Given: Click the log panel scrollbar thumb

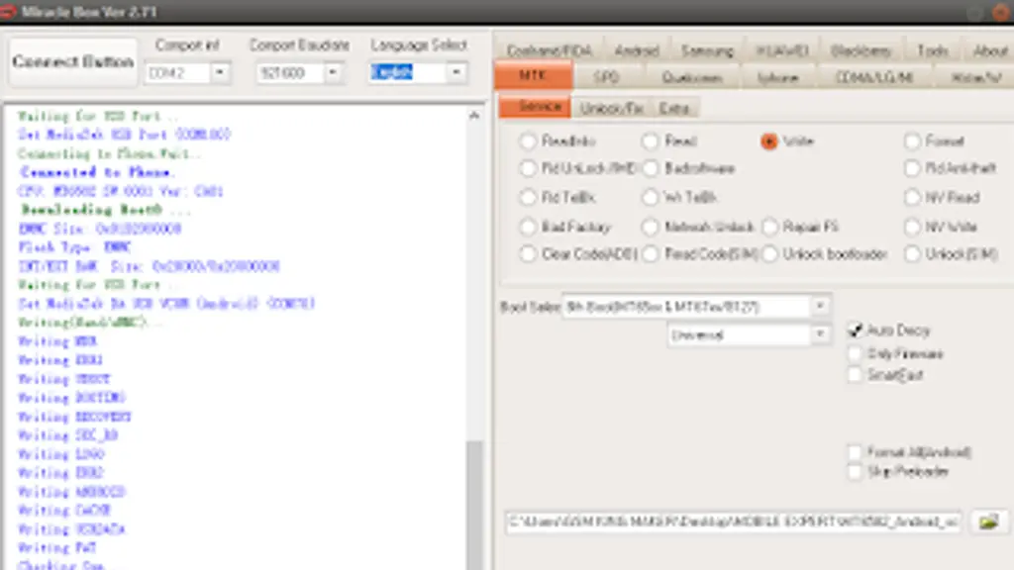Looking at the screenshot, I should [x=474, y=506].
